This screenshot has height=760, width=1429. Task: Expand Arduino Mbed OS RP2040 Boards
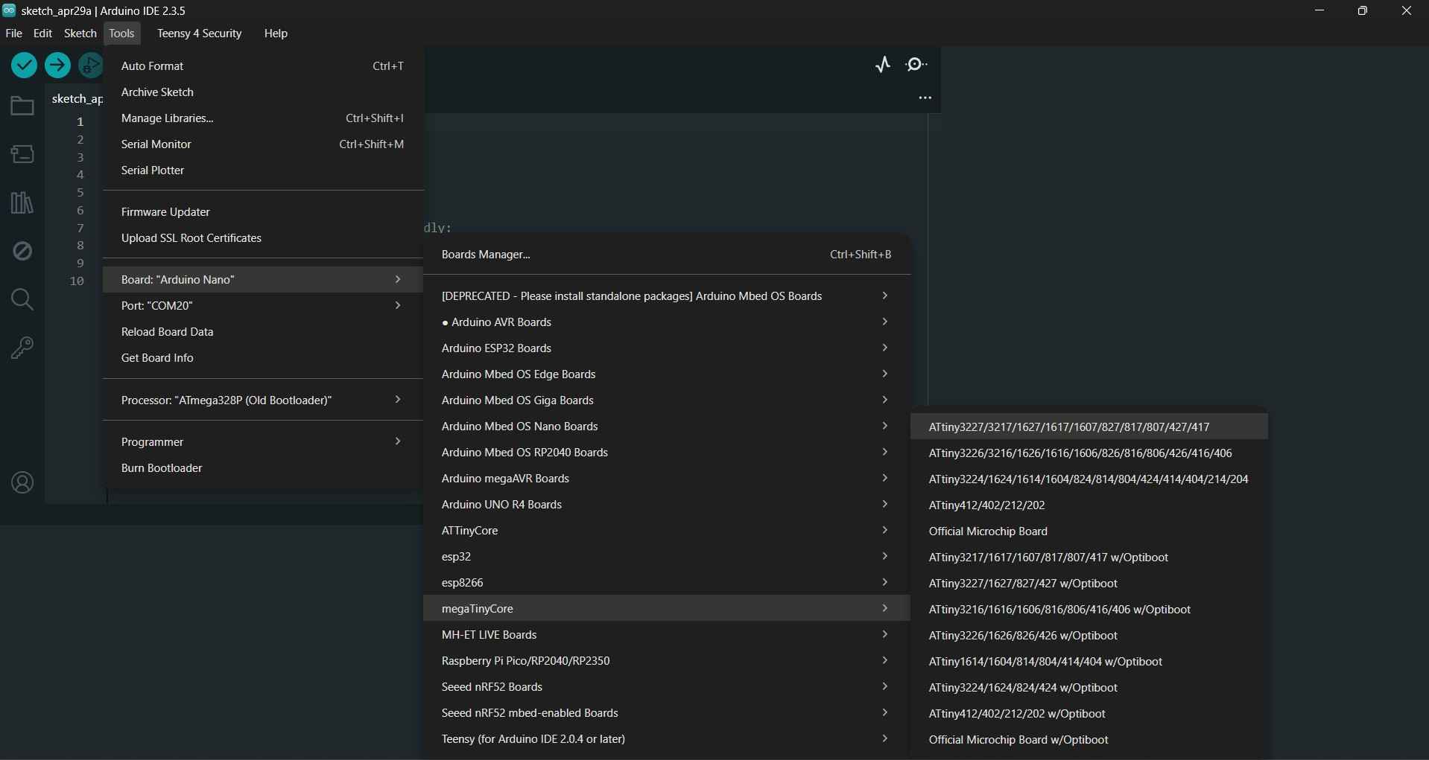[667, 453]
